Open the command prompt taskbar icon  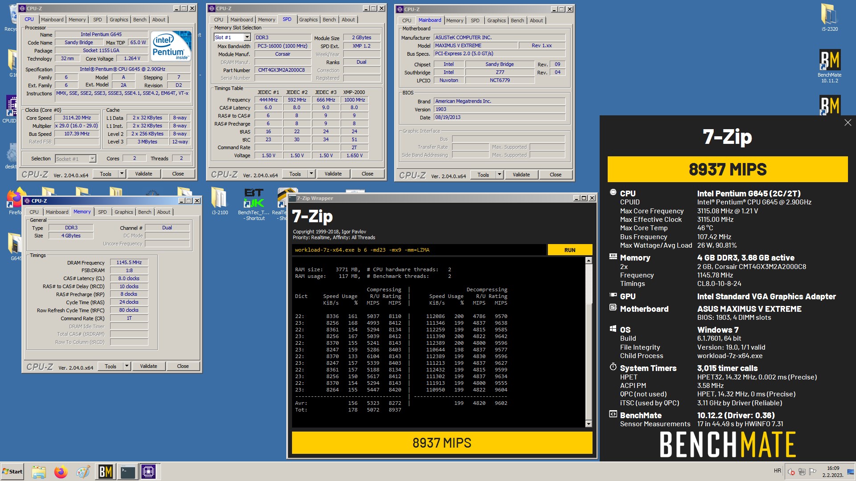coord(128,472)
